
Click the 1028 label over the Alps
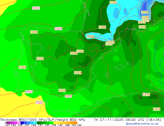tap(145, 12)
